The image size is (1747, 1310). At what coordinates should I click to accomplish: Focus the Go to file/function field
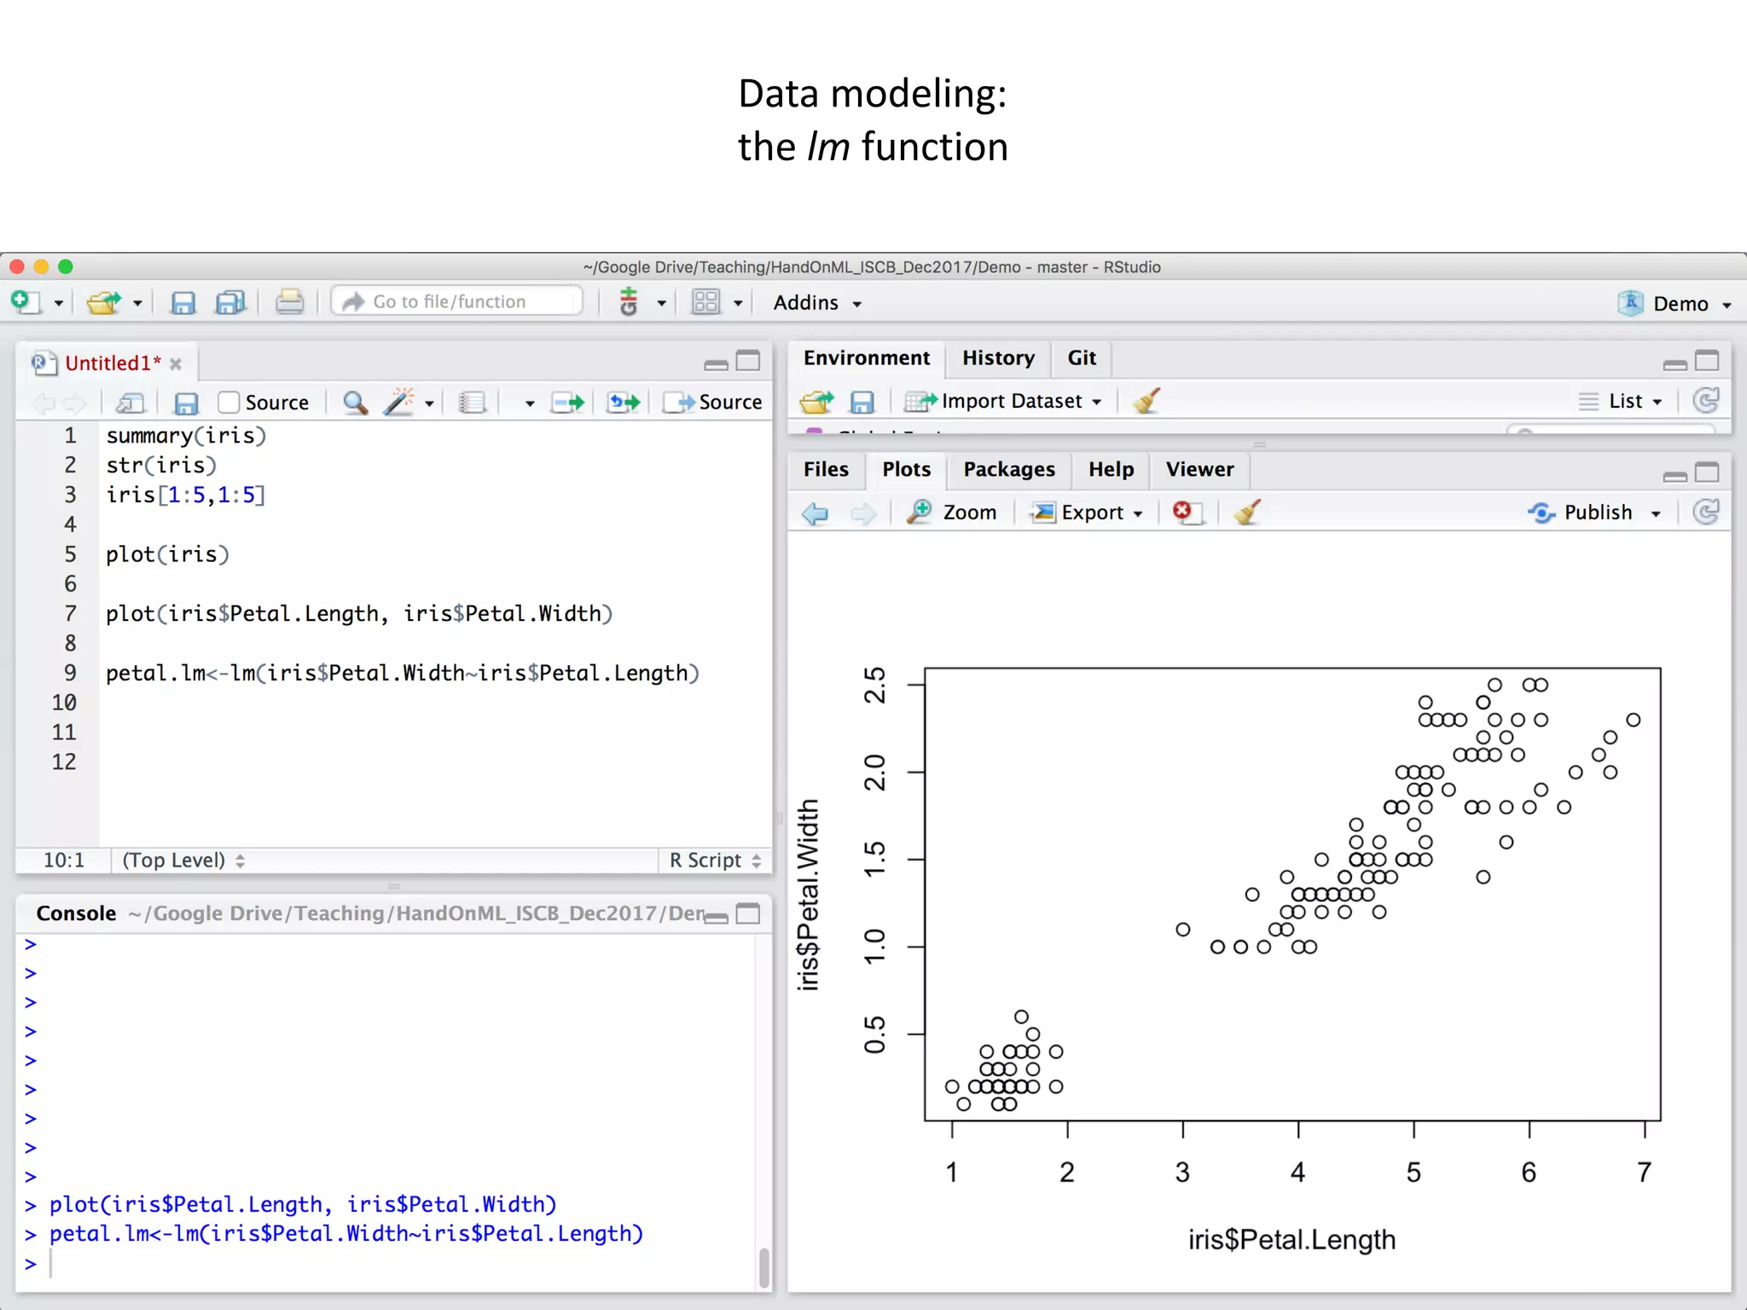(x=457, y=301)
